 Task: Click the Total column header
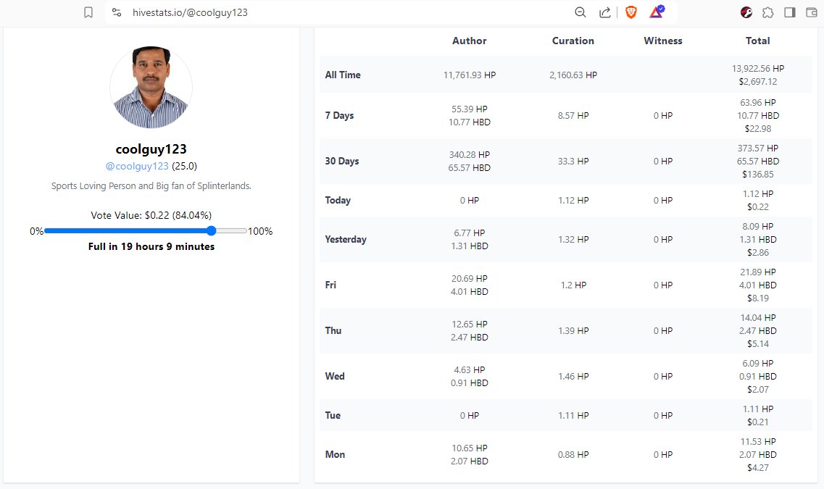758,41
